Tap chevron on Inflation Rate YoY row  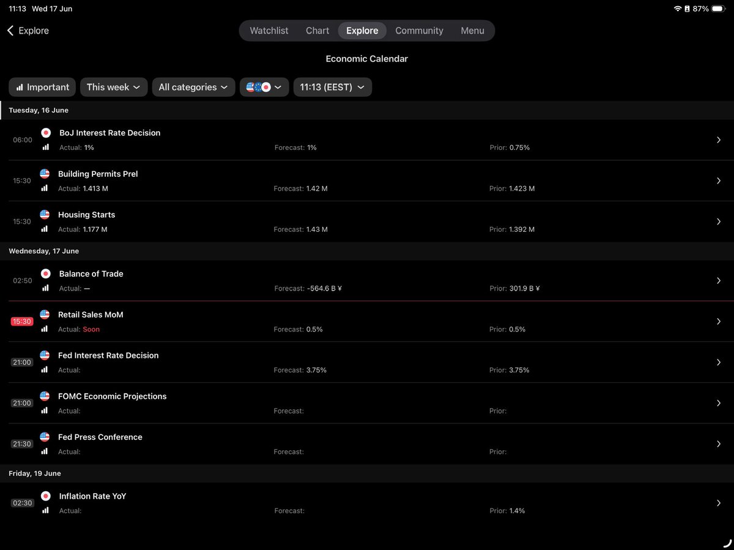pyautogui.click(x=719, y=503)
